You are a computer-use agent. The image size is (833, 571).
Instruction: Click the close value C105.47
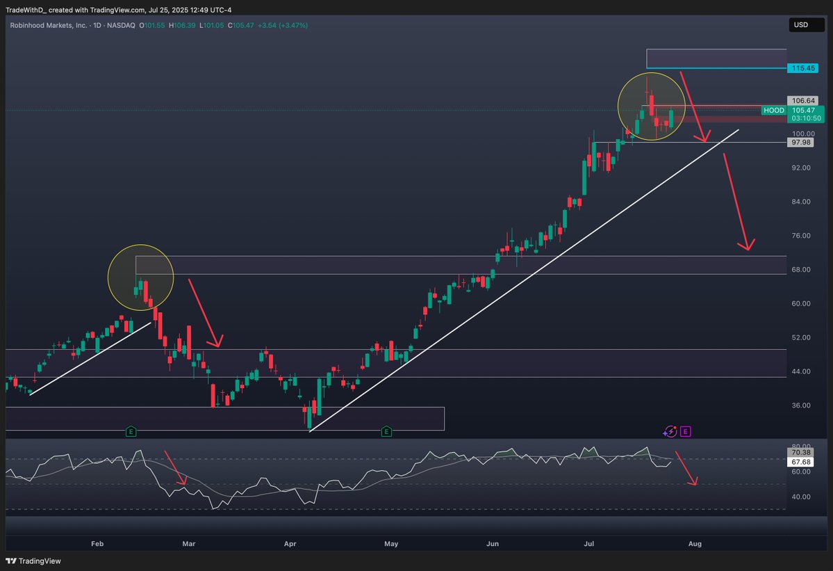coord(240,25)
